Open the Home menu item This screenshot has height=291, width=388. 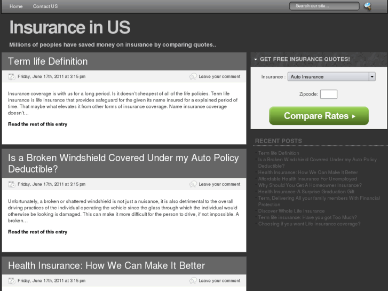(x=16, y=6)
